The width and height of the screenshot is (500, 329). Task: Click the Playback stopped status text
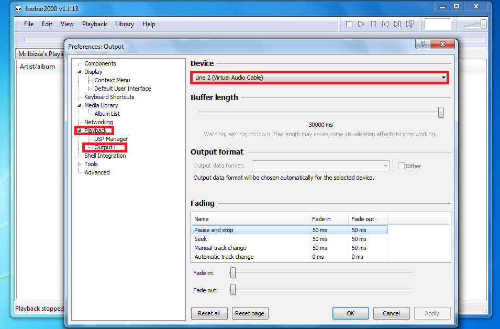click(39, 309)
